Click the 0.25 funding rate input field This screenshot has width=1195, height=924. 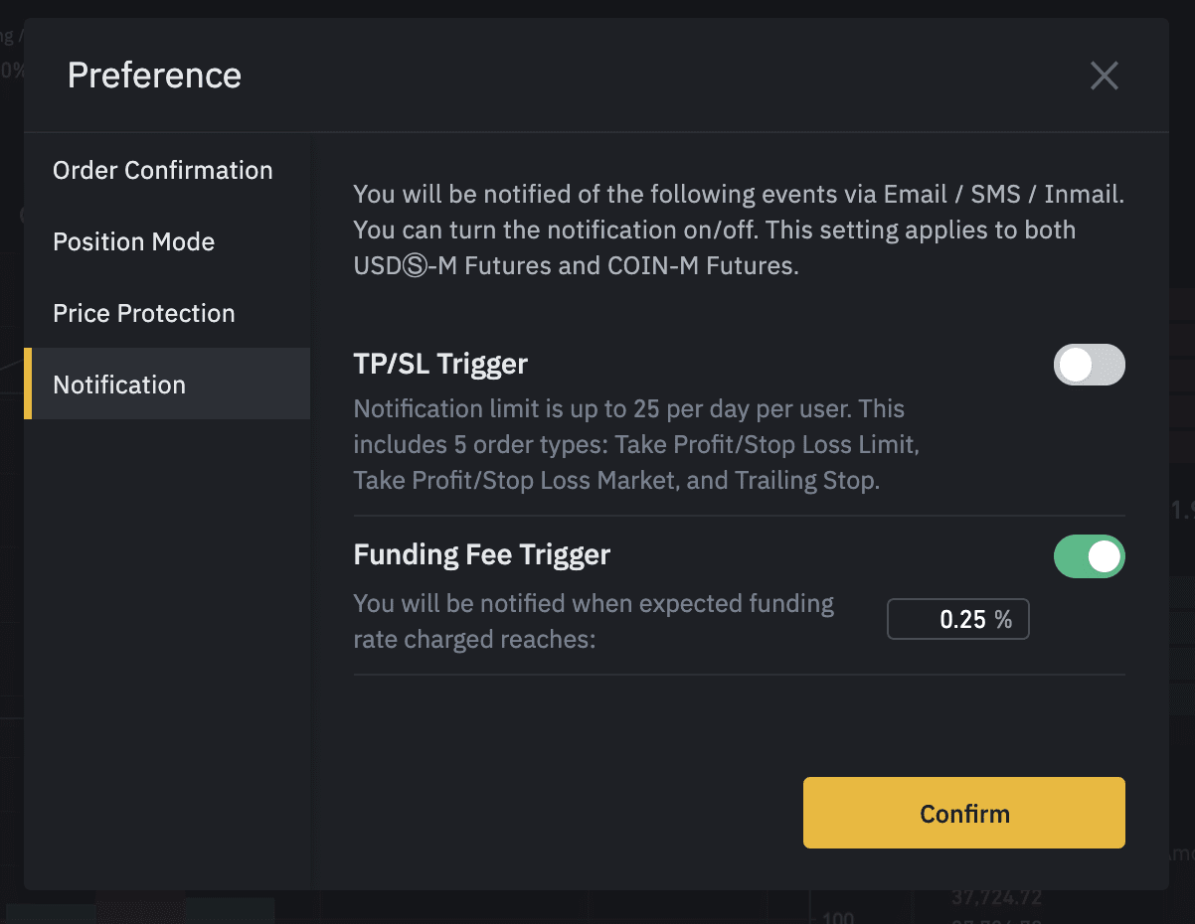click(x=958, y=620)
